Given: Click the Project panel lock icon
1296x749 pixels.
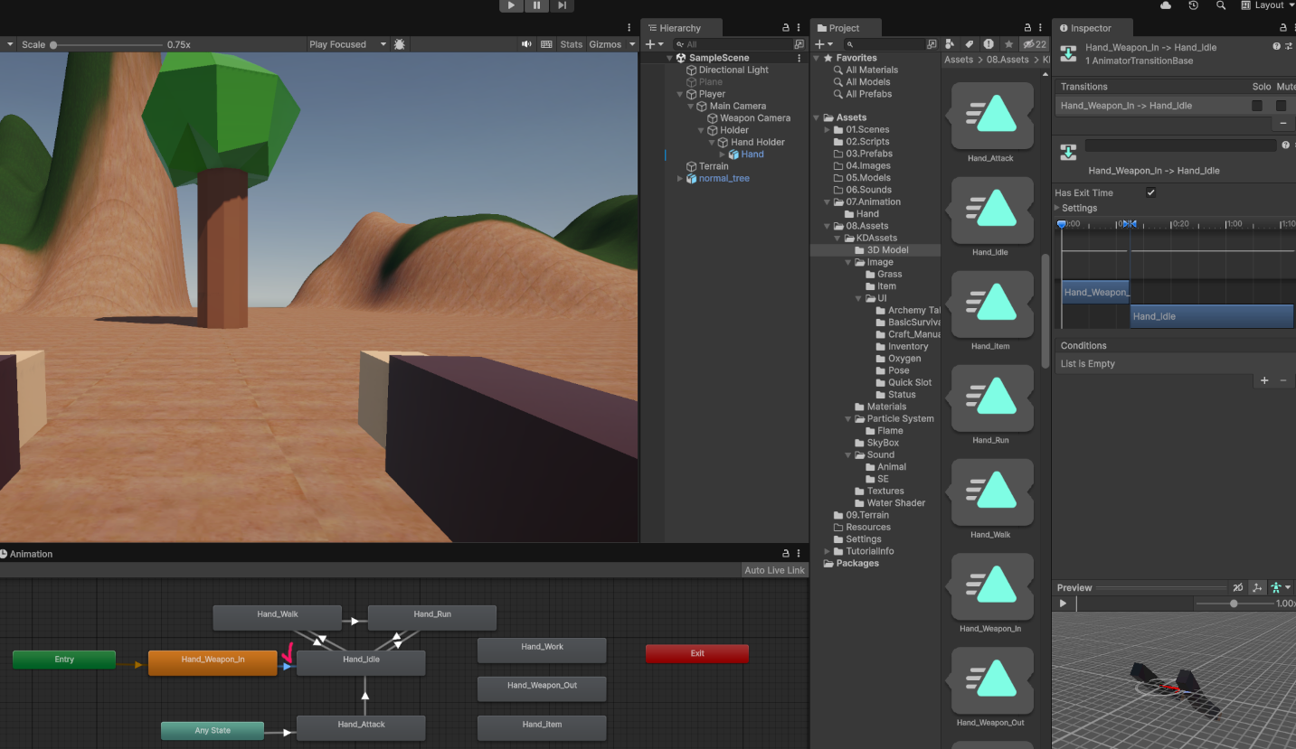Looking at the screenshot, I should coord(1027,28).
